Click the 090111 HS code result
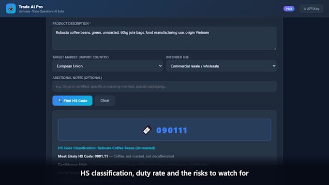Screen dimensions: 329x185 [172, 130]
